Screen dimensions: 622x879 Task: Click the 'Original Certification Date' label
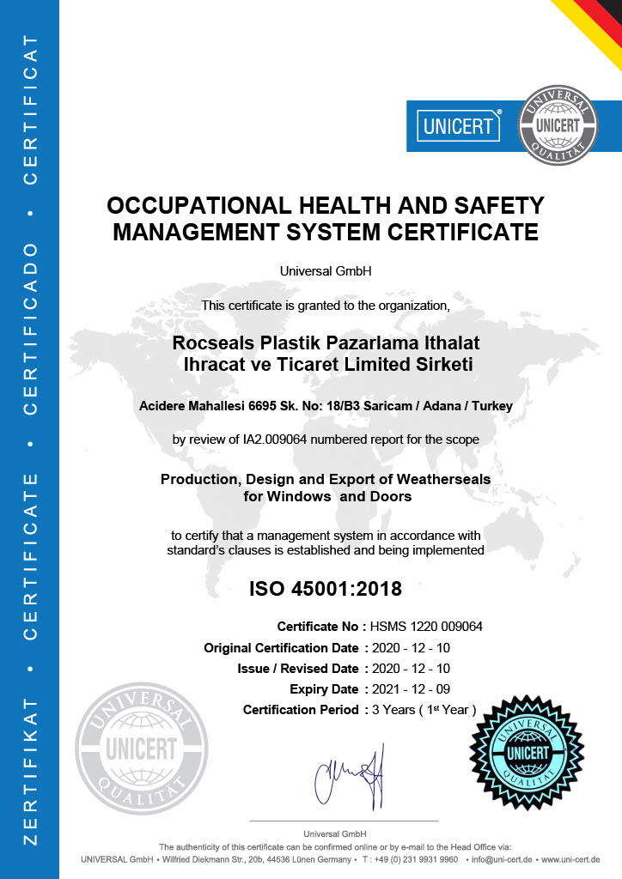(x=281, y=648)
